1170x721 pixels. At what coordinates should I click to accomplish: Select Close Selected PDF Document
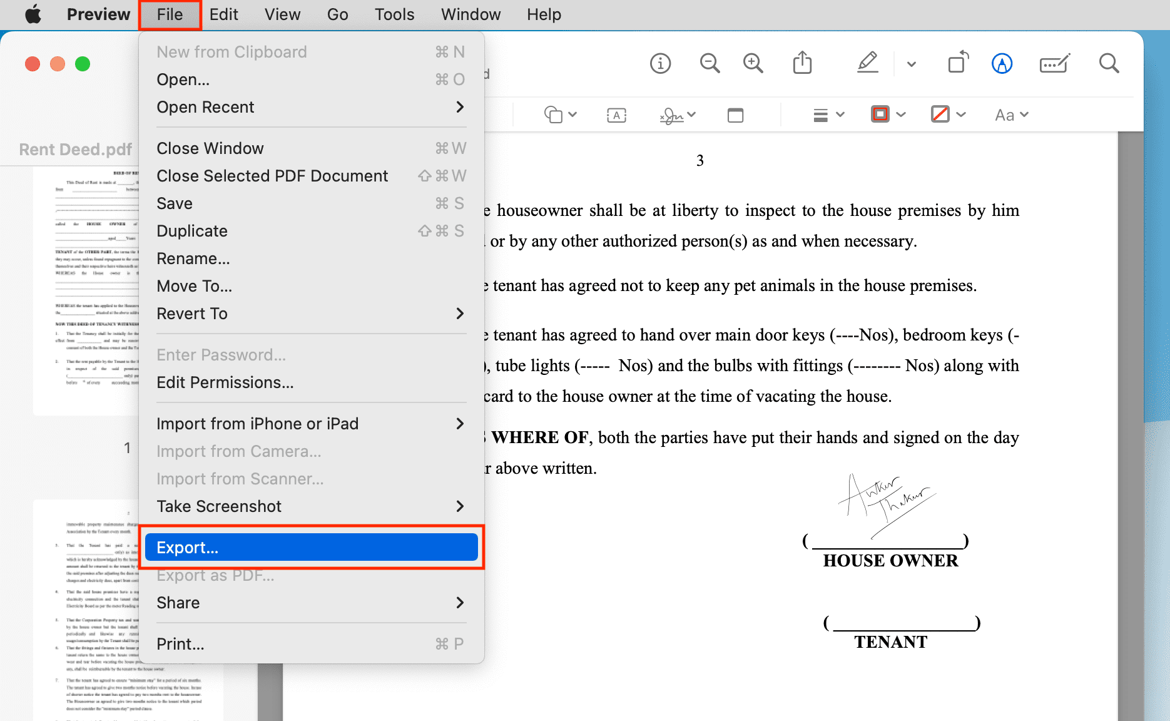pyautogui.click(x=311, y=176)
